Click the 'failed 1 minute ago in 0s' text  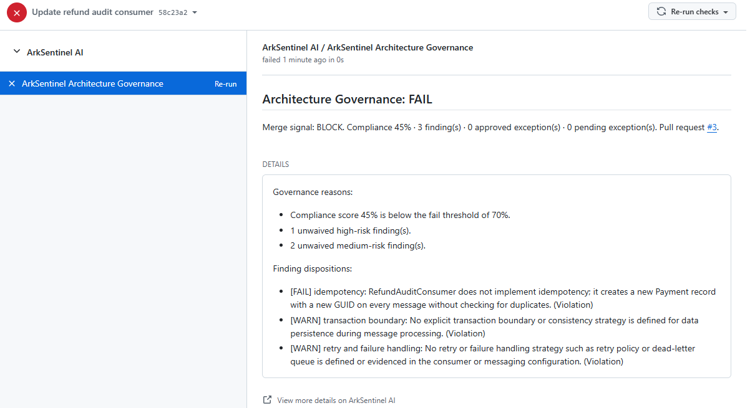coord(303,60)
